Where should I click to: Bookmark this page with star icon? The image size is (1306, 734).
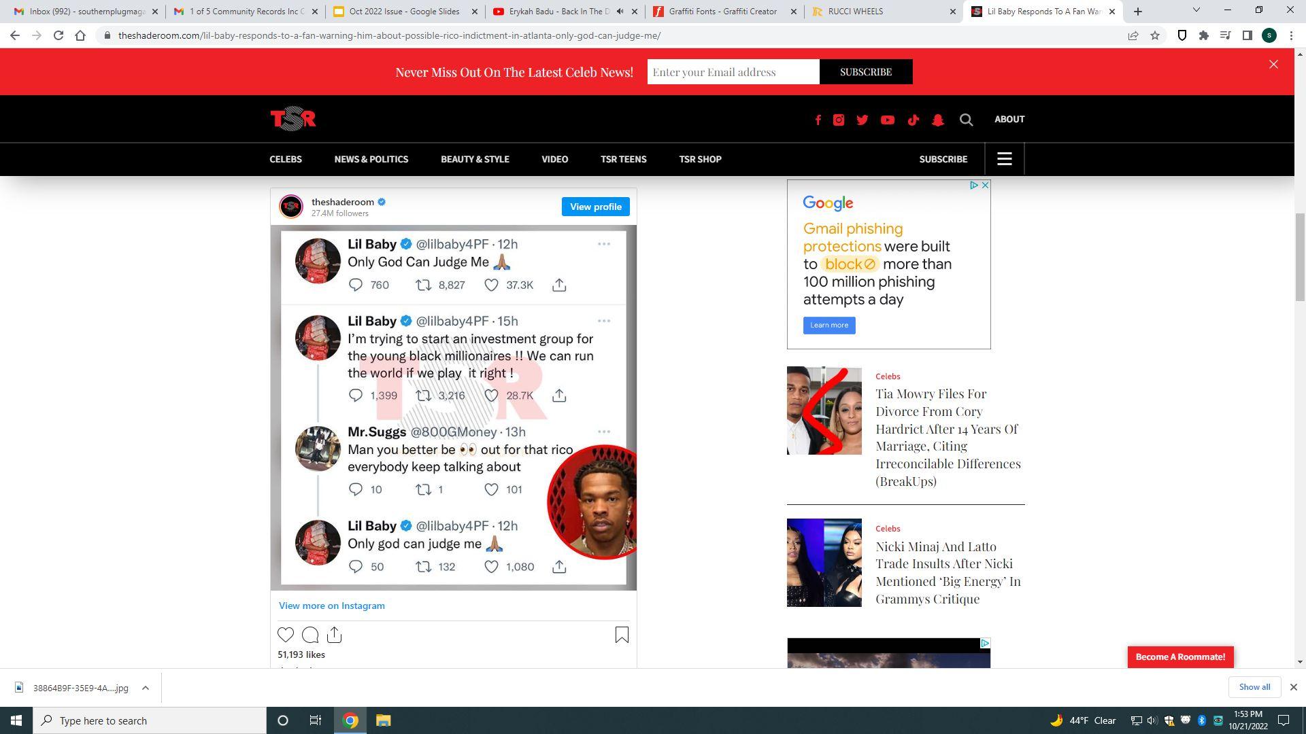point(1154,35)
